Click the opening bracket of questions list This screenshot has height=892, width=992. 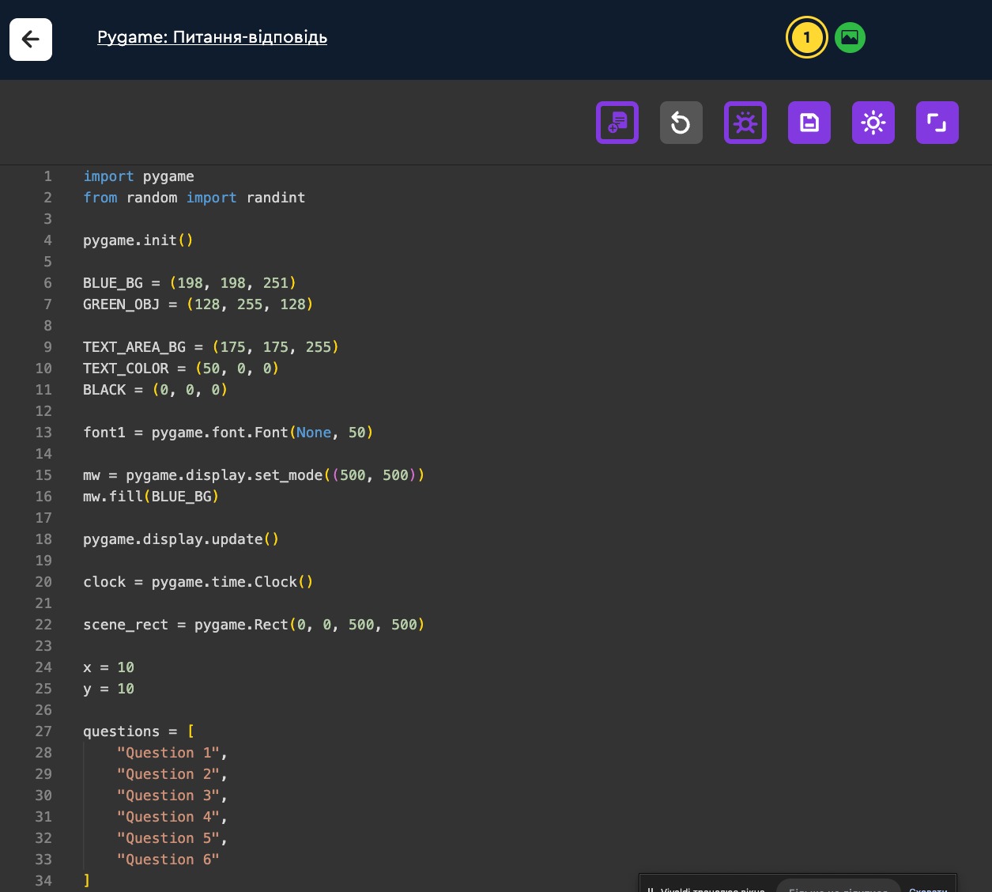[x=190, y=731]
